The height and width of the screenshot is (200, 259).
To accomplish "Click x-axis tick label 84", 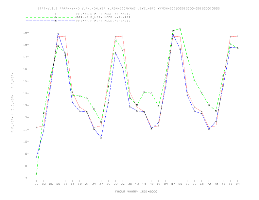I will 237,184.
